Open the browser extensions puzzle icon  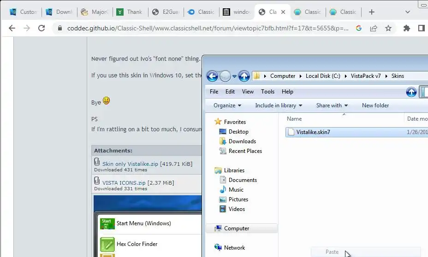coord(406,28)
